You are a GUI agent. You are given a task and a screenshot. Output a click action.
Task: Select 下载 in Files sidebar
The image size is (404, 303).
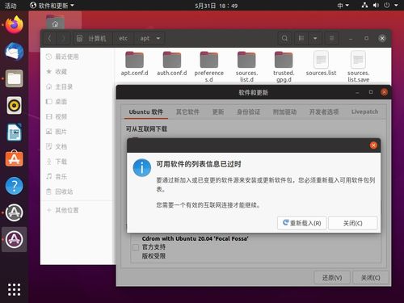(78, 162)
